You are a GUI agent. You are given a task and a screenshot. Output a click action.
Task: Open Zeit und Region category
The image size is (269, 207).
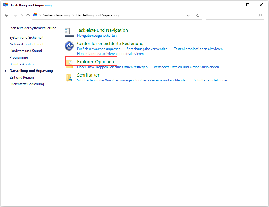(22, 77)
